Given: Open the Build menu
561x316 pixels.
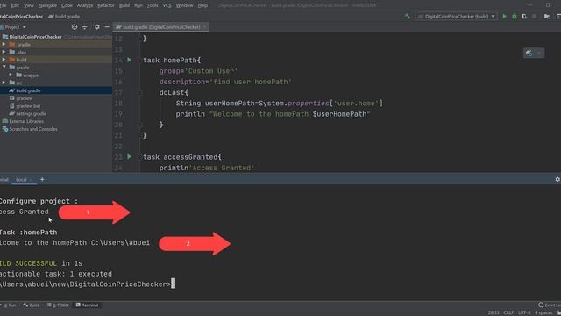Looking at the screenshot, I should click(x=124, y=5).
